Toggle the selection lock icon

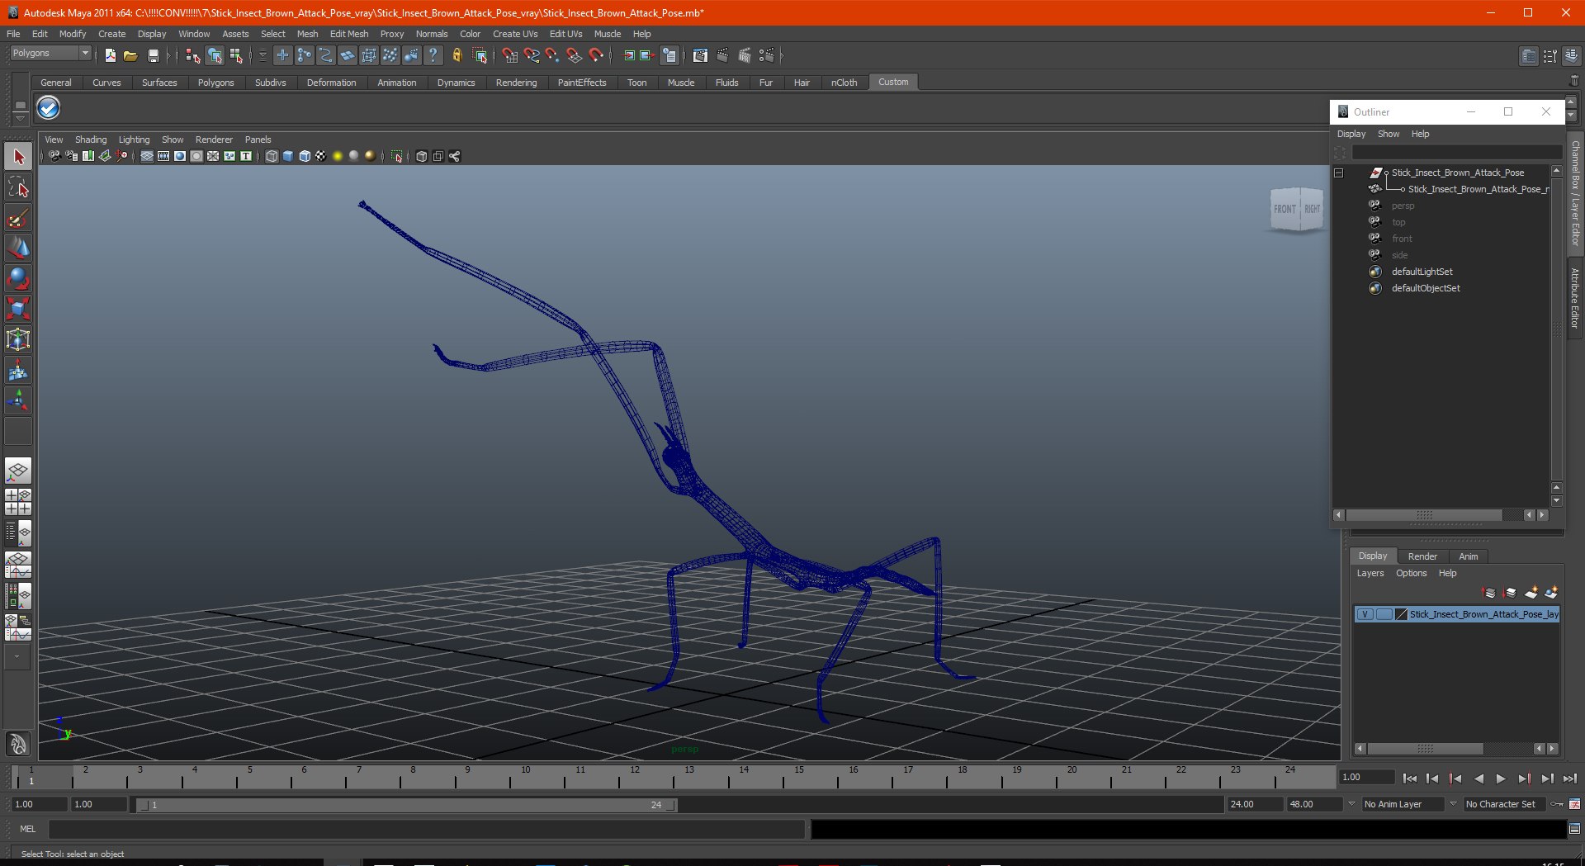457,55
